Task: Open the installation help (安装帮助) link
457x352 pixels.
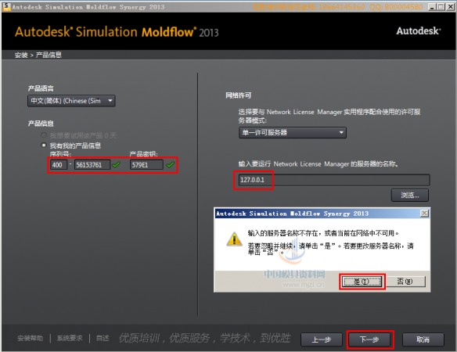Action: pyautogui.click(x=30, y=338)
